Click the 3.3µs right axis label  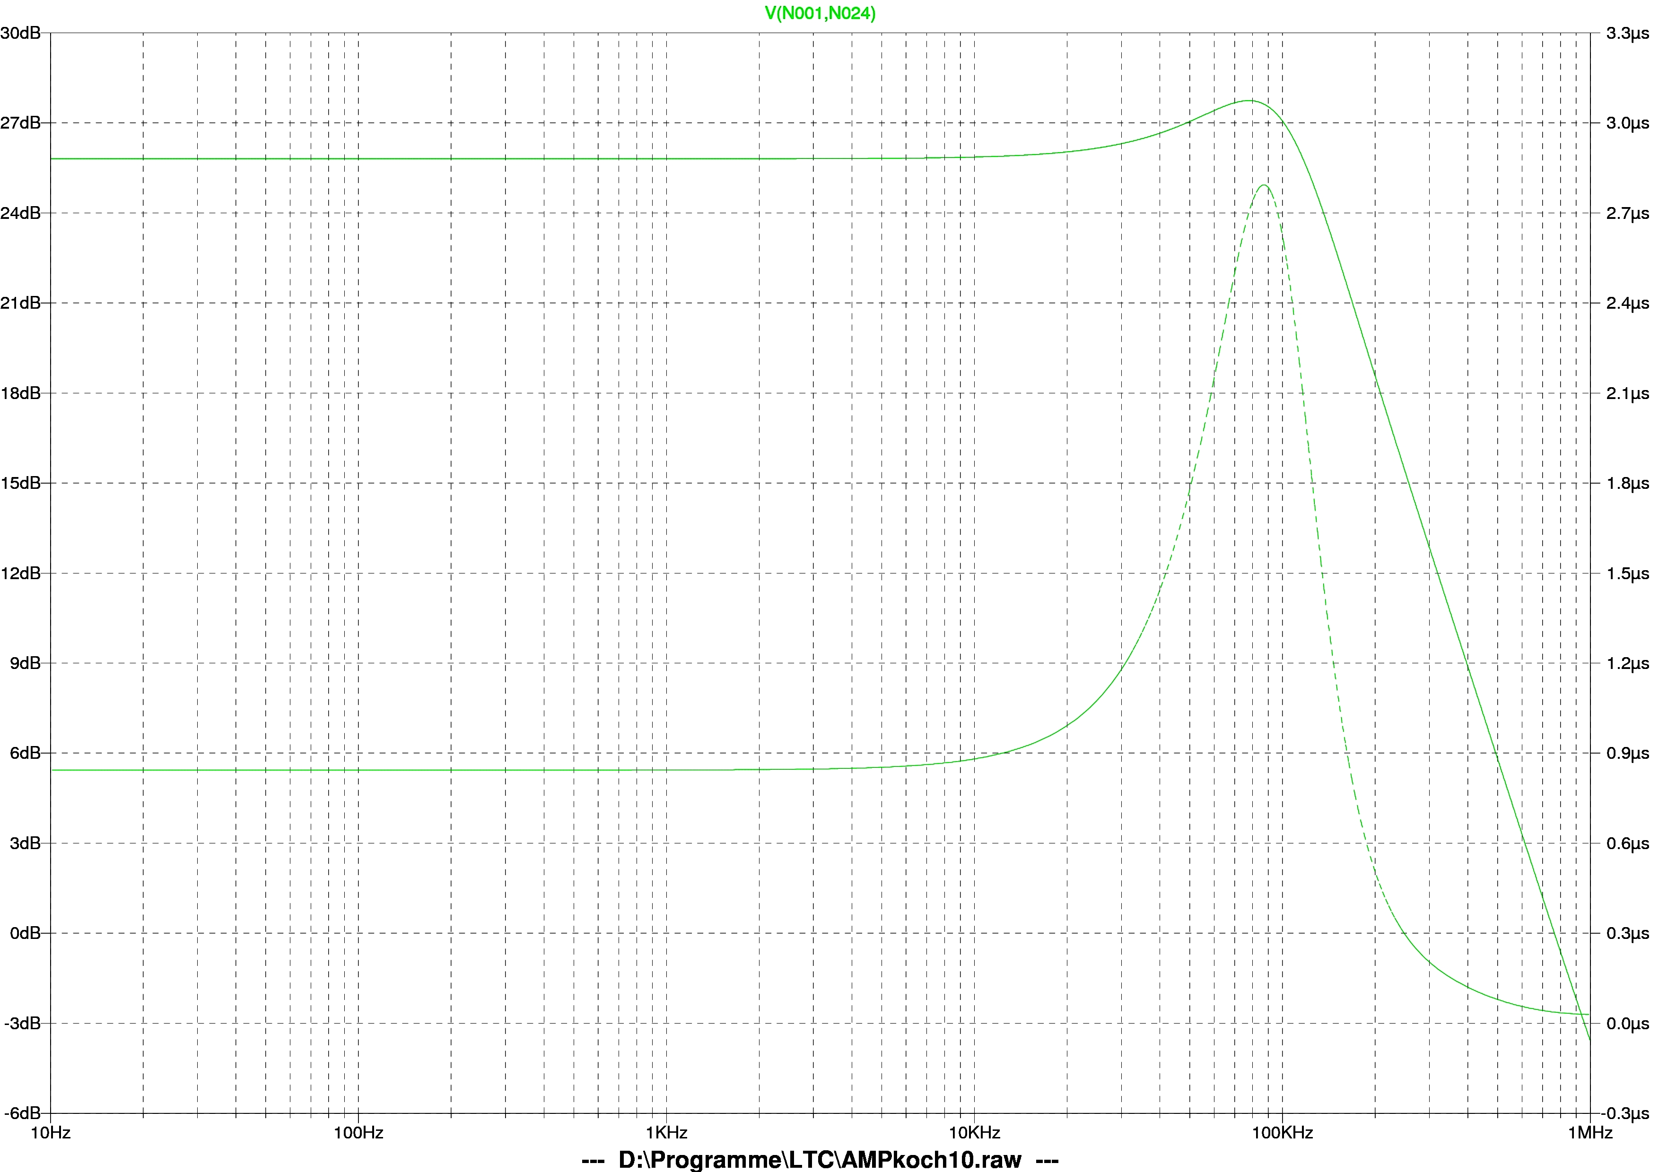pyautogui.click(x=1627, y=33)
